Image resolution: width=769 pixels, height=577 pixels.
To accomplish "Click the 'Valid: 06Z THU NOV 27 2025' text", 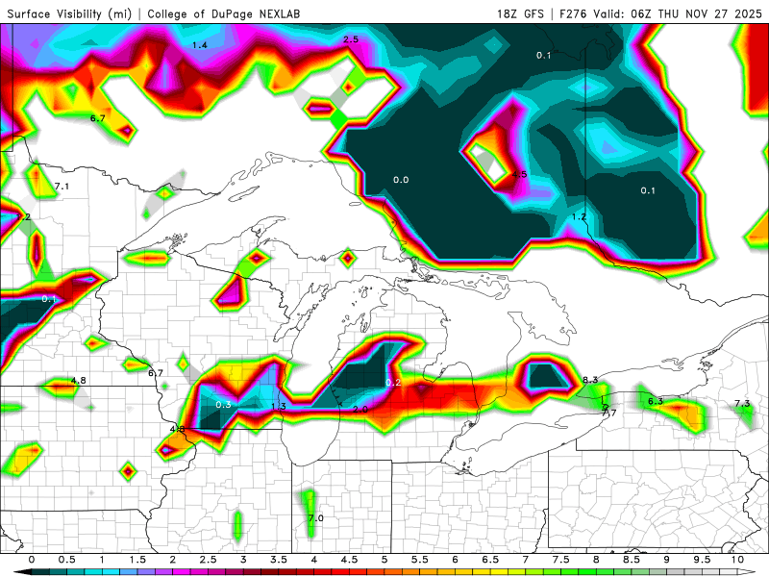I will [678, 13].
